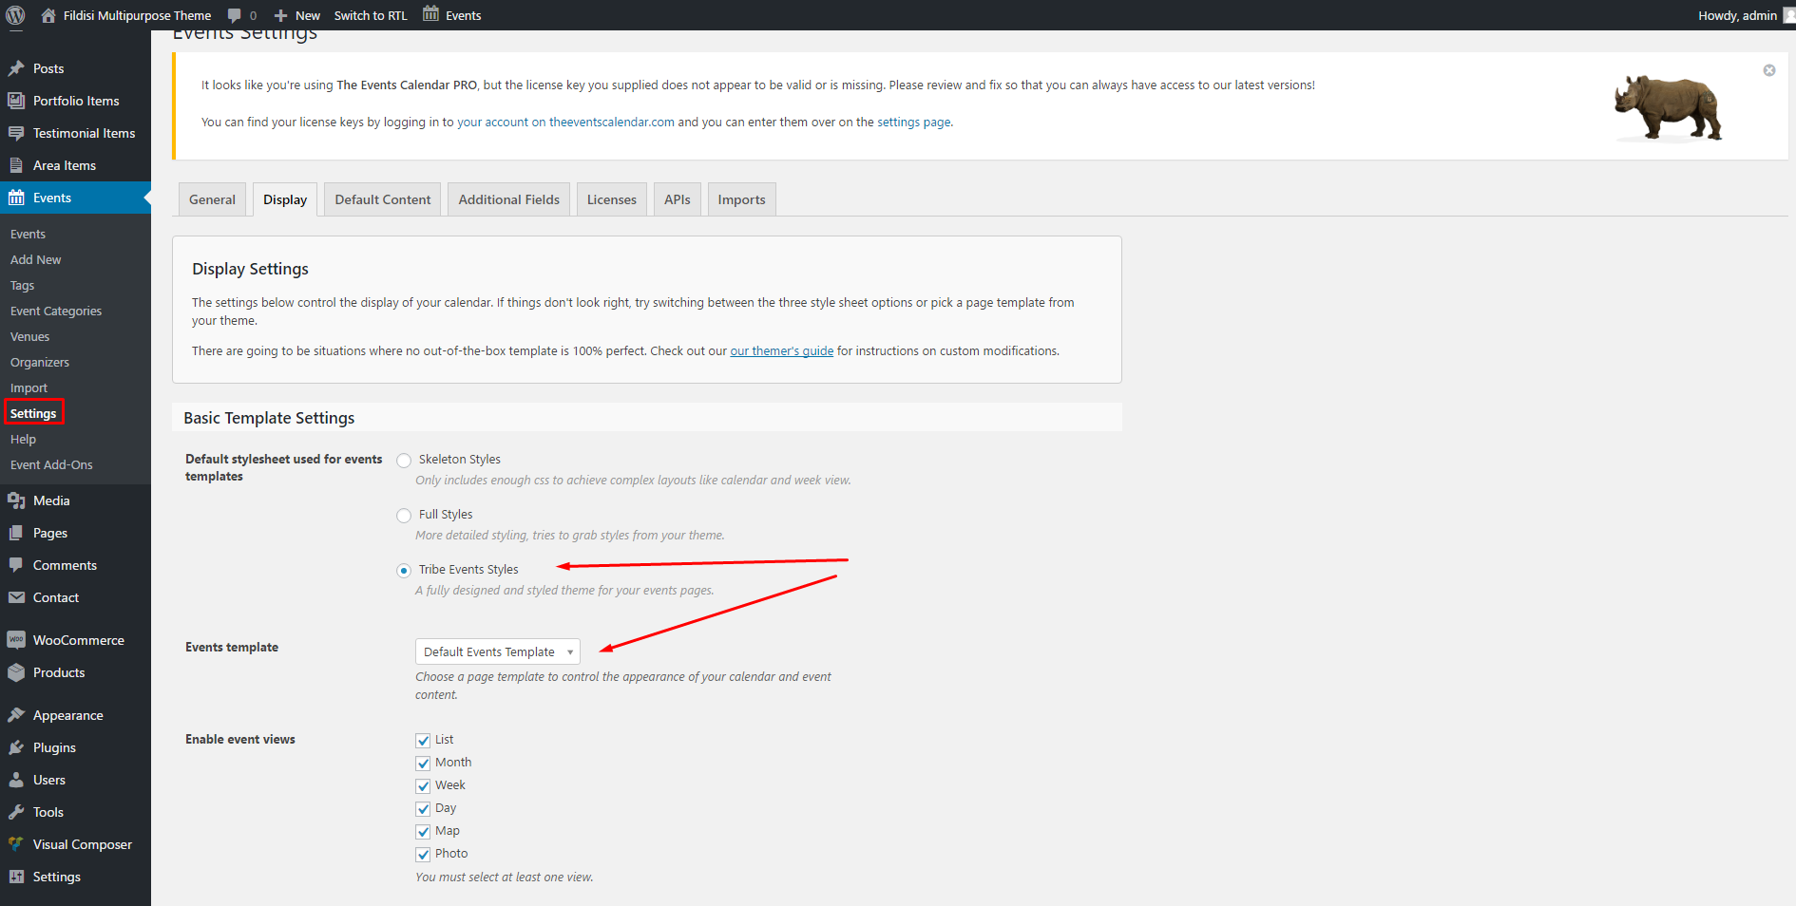Open the Default Events Template dropdown

click(x=497, y=651)
